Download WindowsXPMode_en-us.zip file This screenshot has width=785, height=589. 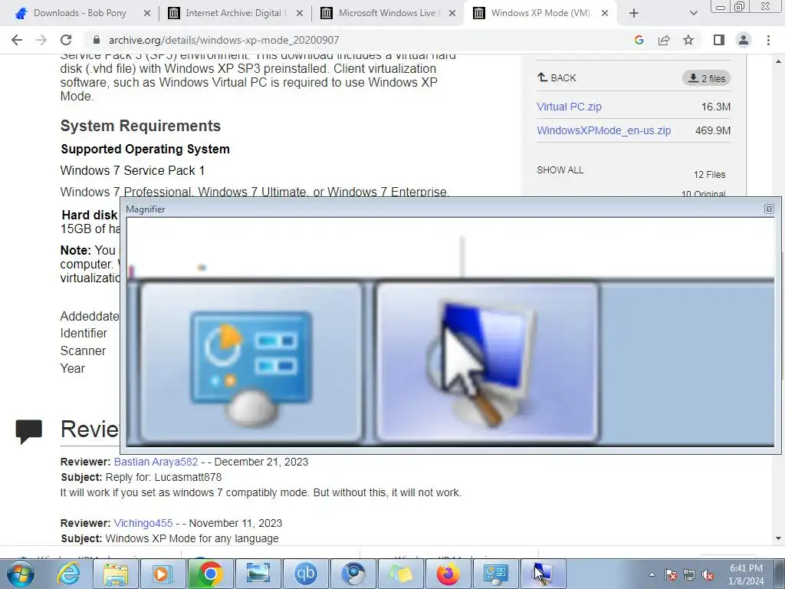pos(604,130)
